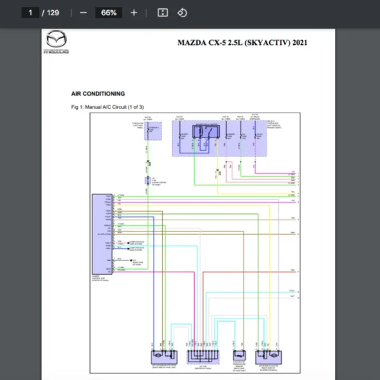380x380 pixels.
Task: Click the climate control unit connector block
Action: pos(100,233)
